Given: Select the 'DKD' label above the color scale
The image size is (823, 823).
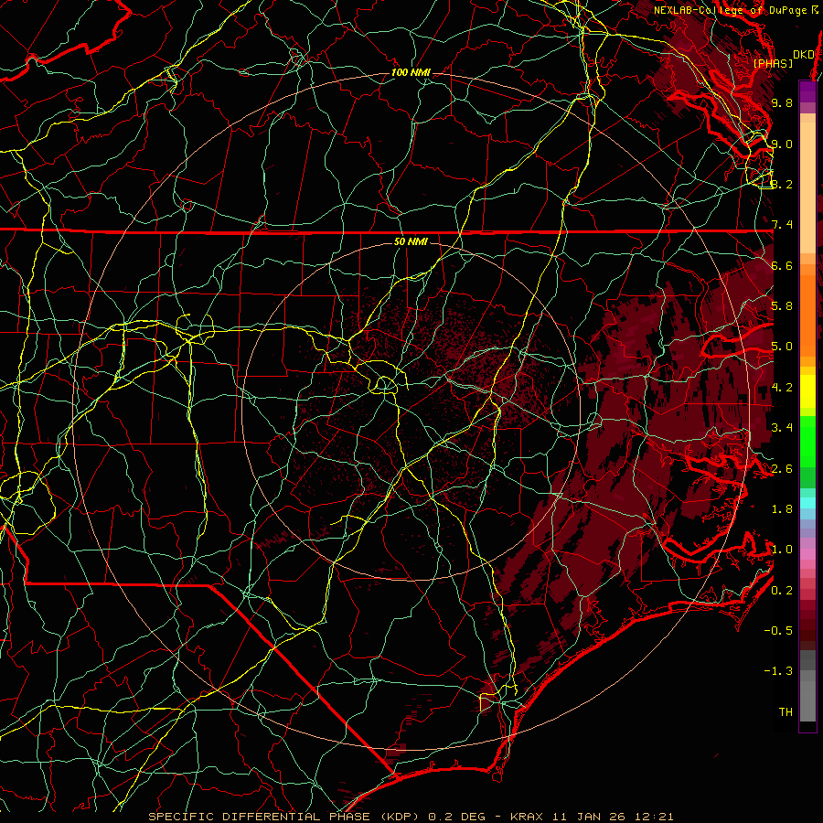Looking at the screenshot, I should [803, 55].
